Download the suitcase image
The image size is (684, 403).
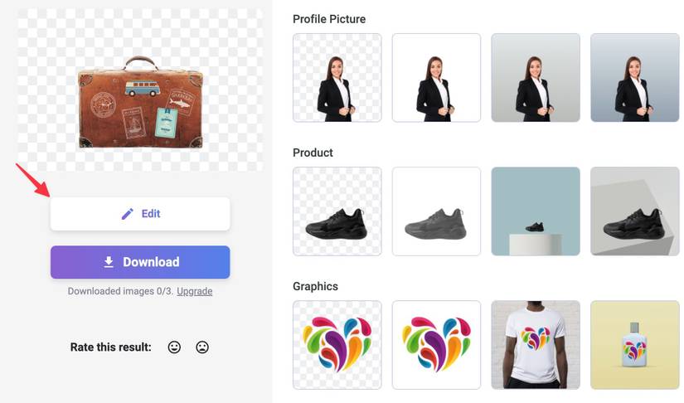(x=140, y=262)
